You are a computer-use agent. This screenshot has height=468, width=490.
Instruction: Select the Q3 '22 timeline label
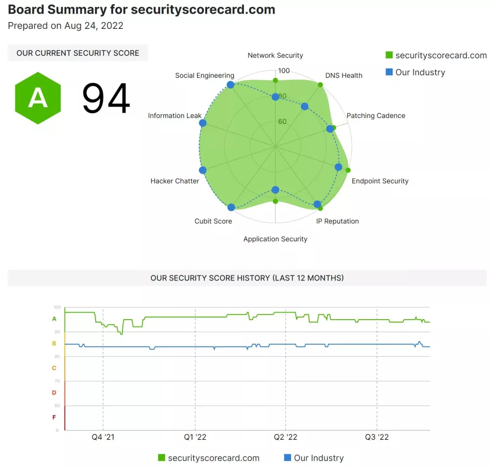pyautogui.click(x=377, y=437)
